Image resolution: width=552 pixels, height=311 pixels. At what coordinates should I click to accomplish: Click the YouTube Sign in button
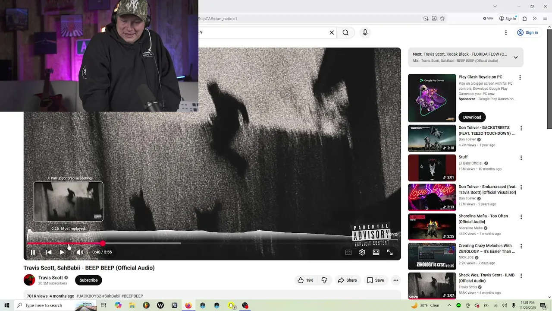pos(527,32)
